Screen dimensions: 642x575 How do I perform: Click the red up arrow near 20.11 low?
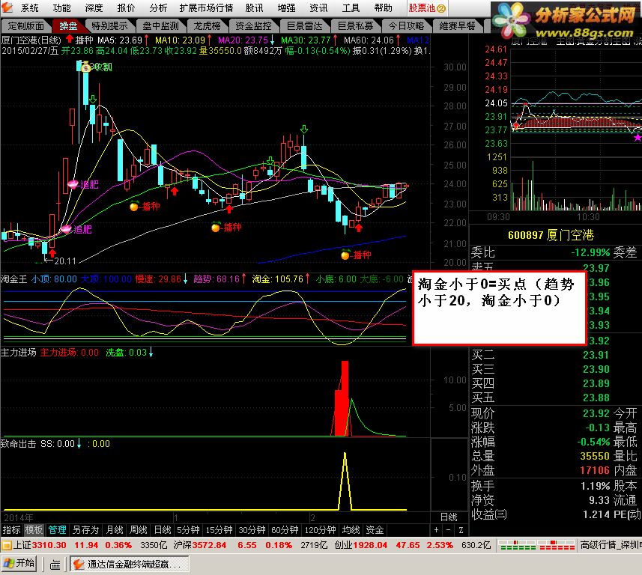(52, 253)
